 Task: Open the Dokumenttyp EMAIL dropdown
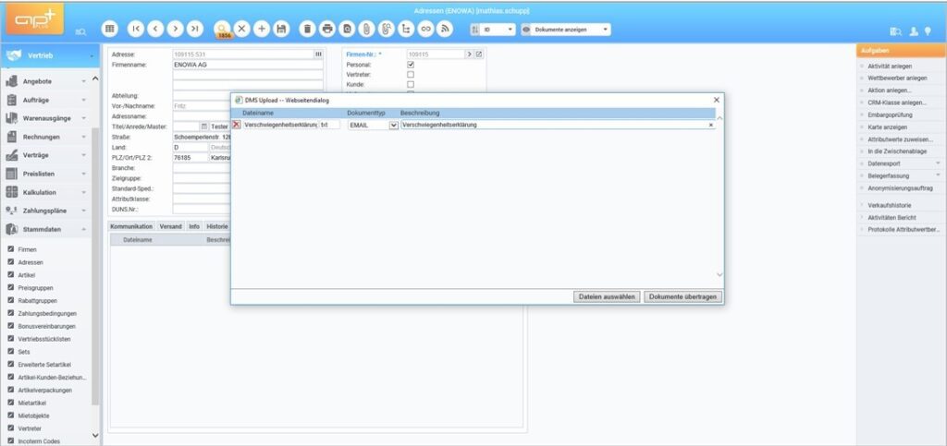pos(393,125)
